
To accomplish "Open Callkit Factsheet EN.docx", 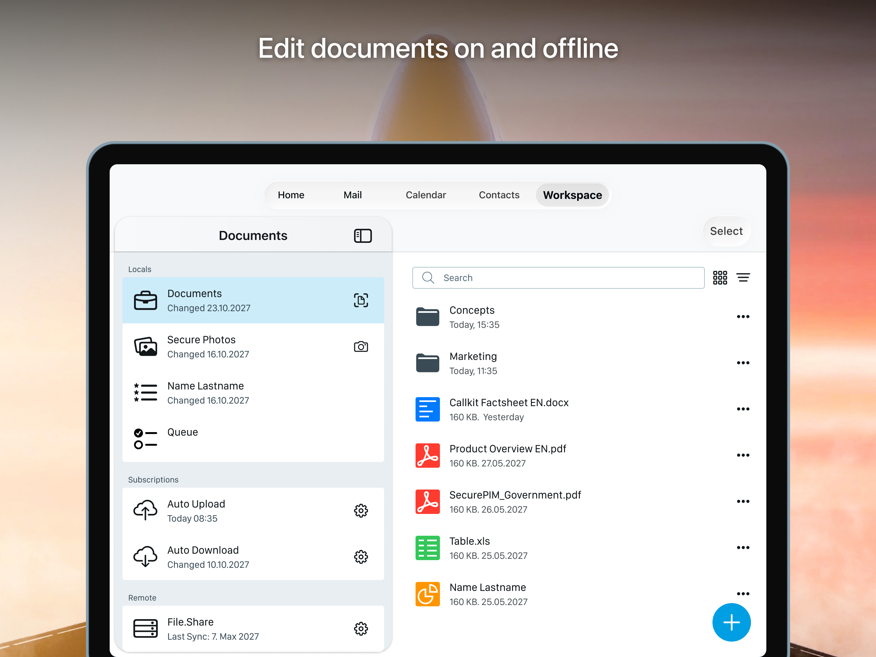I will [x=583, y=409].
